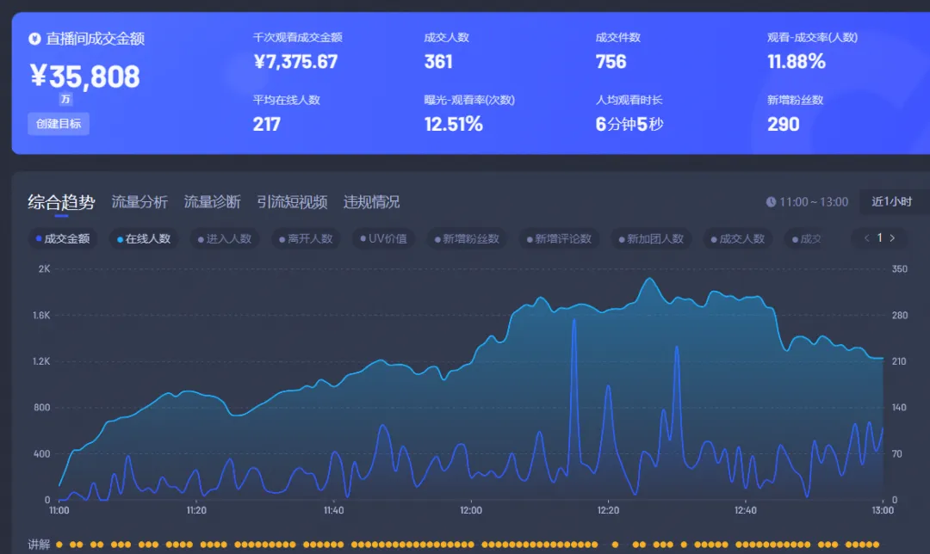Go to previous legend page arrow
Viewport: 930px width, 554px height.
point(866,238)
